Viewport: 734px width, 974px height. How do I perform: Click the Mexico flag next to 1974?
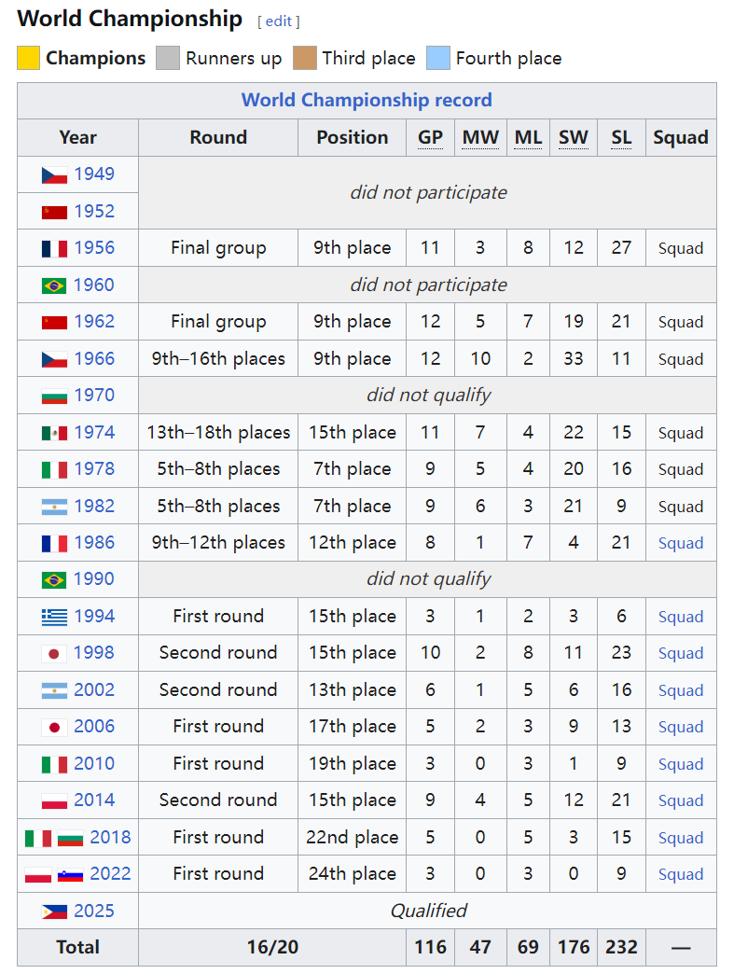click(54, 433)
